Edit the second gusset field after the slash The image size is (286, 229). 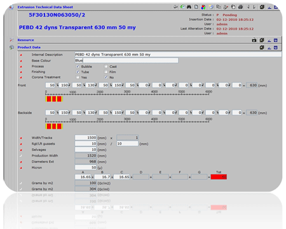click(x=128, y=143)
